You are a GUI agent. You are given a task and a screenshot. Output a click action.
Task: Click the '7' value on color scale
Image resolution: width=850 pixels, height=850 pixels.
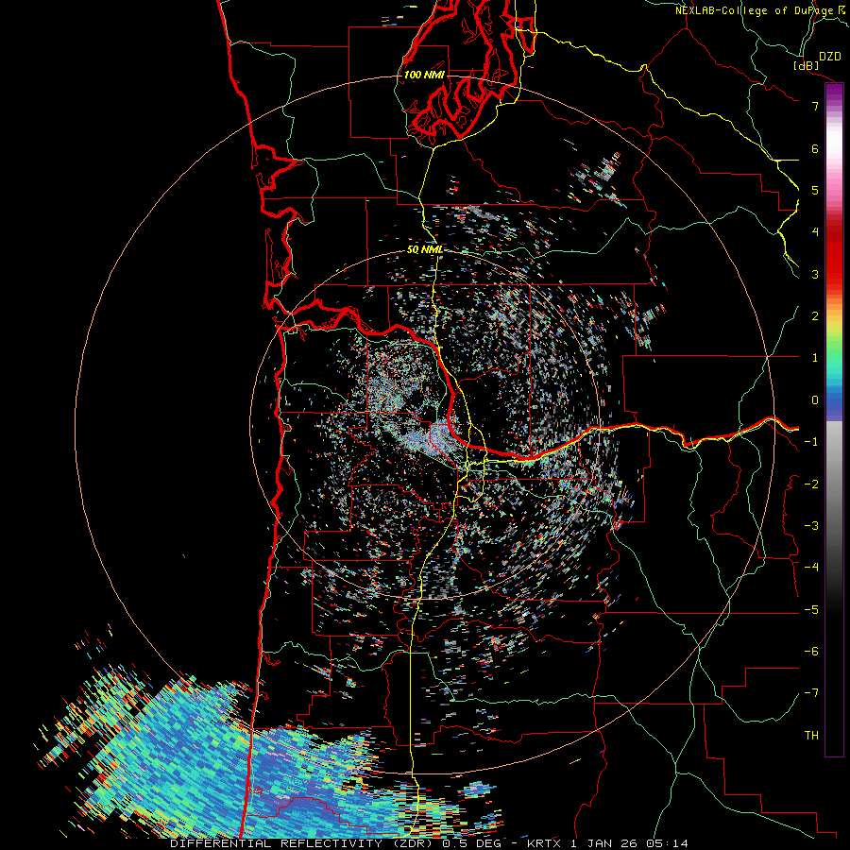tap(815, 106)
